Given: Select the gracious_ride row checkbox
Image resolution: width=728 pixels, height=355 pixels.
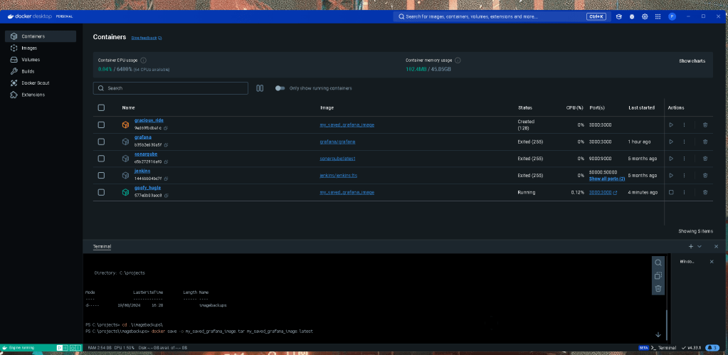Looking at the screenshot, I should (x=101, y=124).
